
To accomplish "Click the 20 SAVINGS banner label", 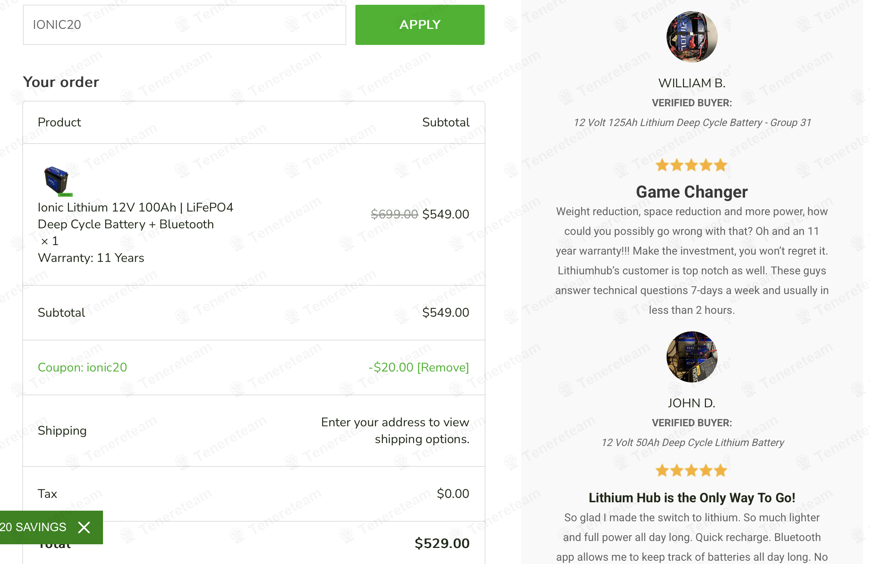I will (34, 527).
